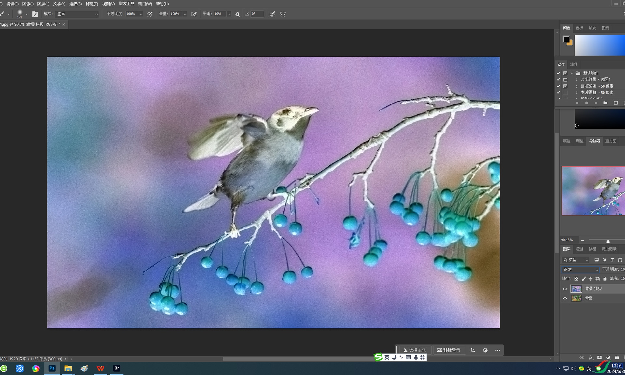Screen dimensions: 625x375
Task: Open brush settings gear in options bar
Action: pos(237,14)
